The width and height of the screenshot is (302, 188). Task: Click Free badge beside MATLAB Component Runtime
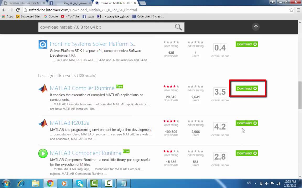(126, 151)
